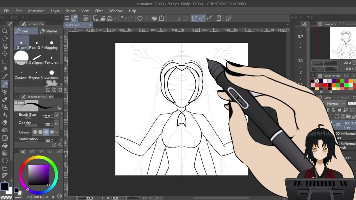356x200 pixels.
Task: Click the Scale/Rotate transform icon
Action: tap(162, 18)
